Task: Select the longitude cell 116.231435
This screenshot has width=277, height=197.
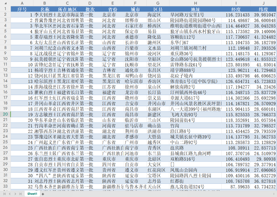Action: point(236,15)
